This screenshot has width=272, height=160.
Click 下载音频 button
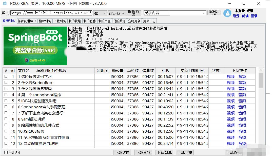[143, 152]
